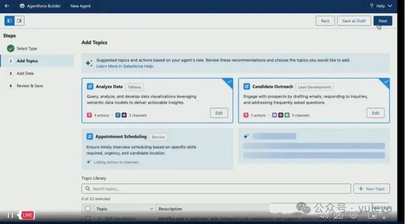Click the purple channel icon on Candidate Outreach

(275, 115)
